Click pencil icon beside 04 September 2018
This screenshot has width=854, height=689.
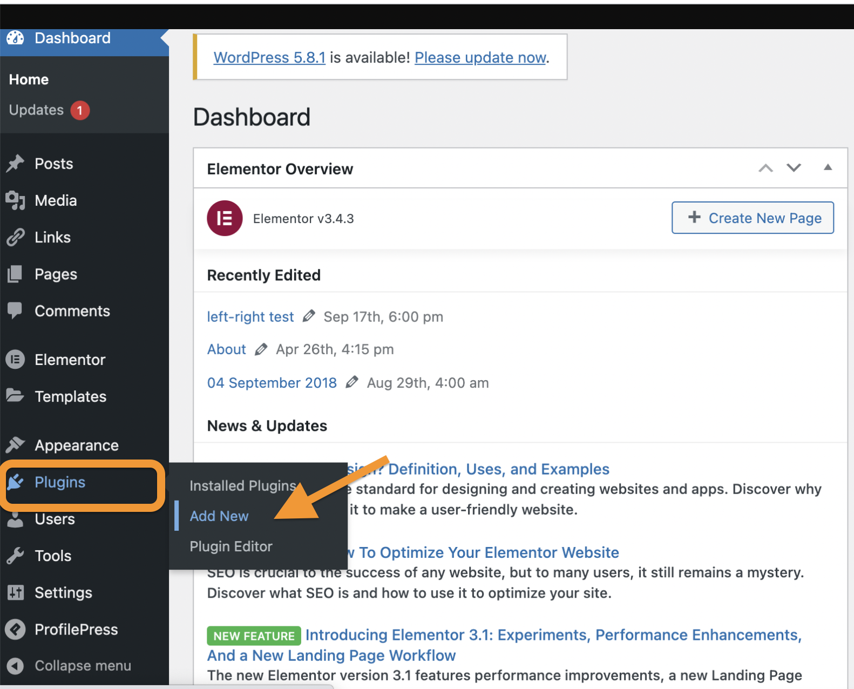[352, 382]
